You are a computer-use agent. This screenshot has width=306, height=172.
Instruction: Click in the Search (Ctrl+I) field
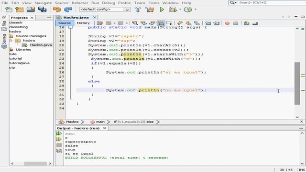tap(271, 2)
